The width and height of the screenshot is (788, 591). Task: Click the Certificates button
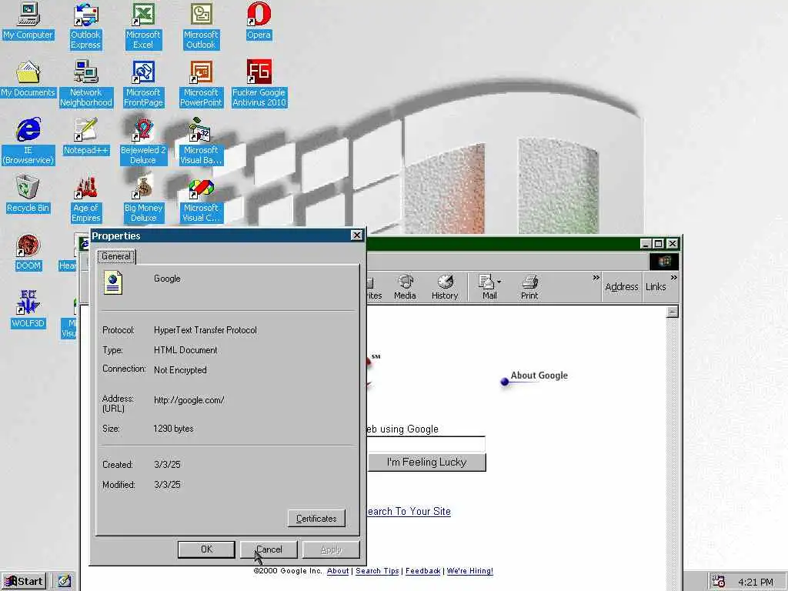point(316,518)
